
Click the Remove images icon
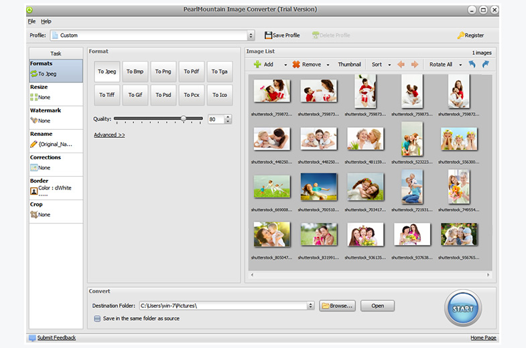pos(296,65)
